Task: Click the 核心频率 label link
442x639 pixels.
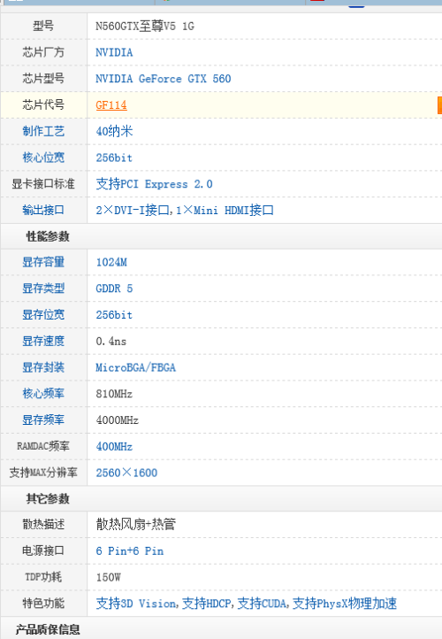Action: point(43,394)
